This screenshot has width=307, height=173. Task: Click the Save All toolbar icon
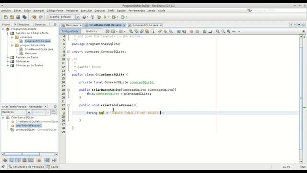(24, 17)
